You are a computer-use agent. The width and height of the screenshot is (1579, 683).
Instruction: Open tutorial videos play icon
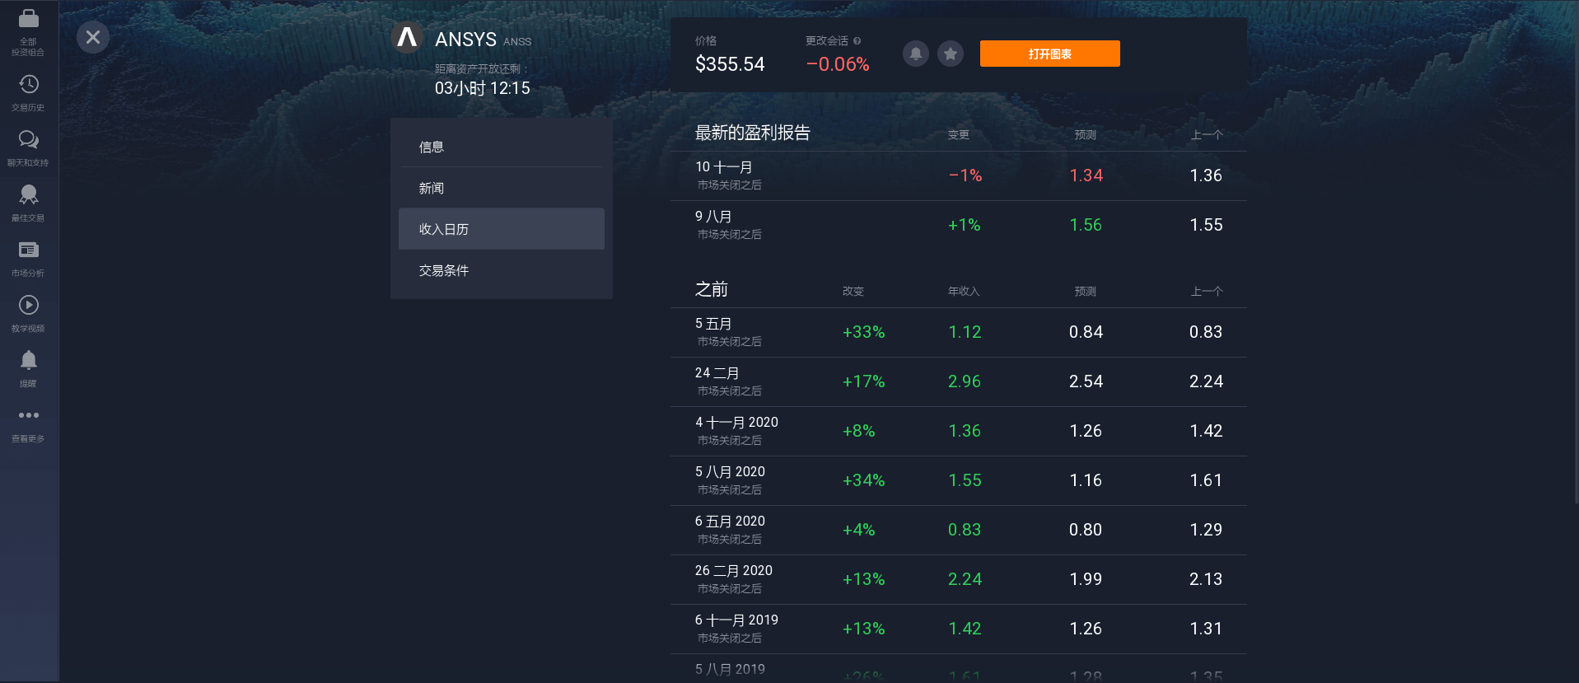pos(28,305)
